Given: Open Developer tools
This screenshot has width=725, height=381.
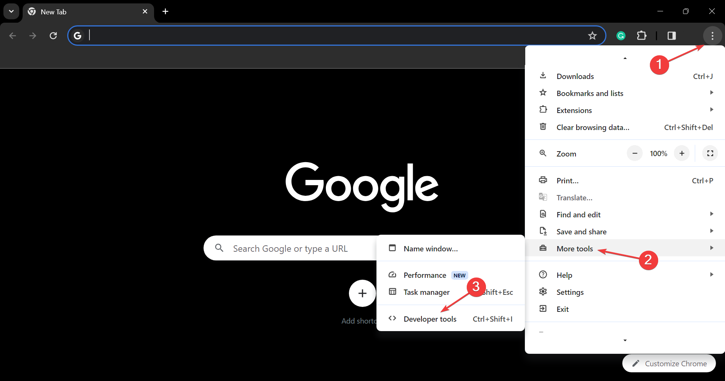Looking at the screenshot, I should coord(450,319).
